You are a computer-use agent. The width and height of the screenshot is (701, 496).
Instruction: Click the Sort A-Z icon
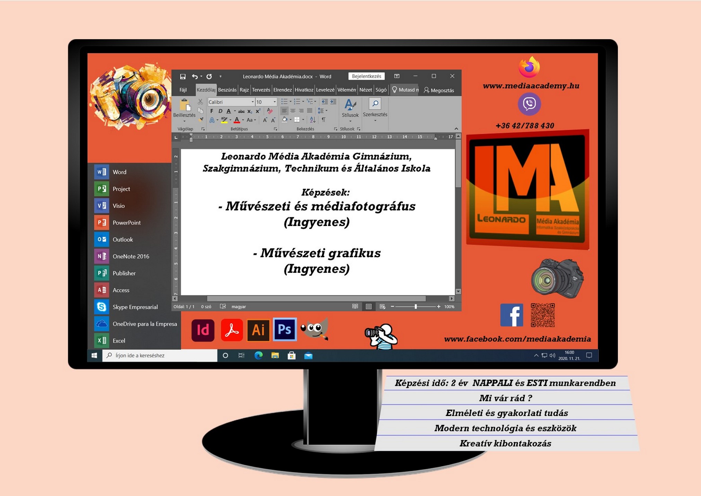coord(313,120)
